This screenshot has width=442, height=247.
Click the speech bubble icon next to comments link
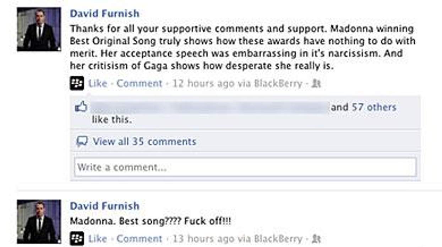(x=82, y=141)
